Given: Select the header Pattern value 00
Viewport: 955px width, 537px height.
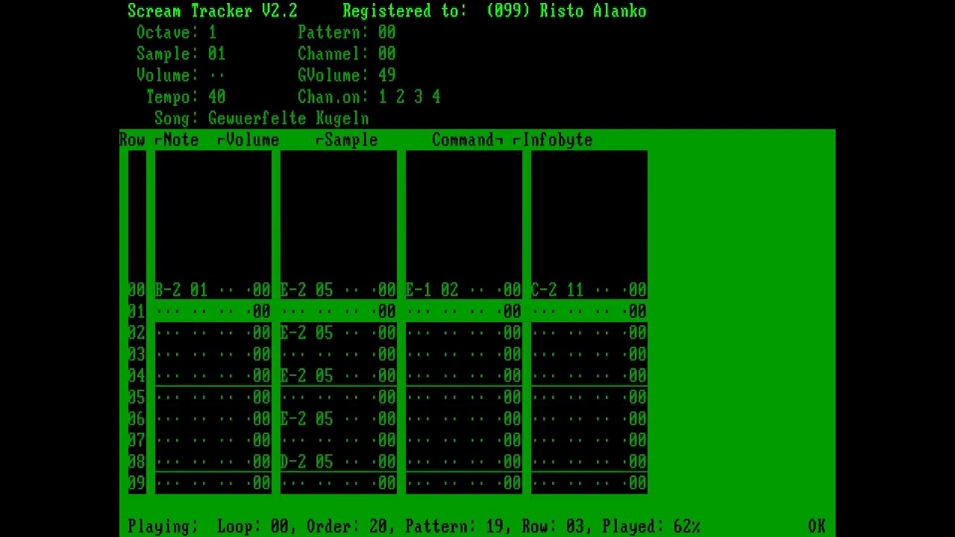Looking at the screenshot, I should tap(387, 32).
